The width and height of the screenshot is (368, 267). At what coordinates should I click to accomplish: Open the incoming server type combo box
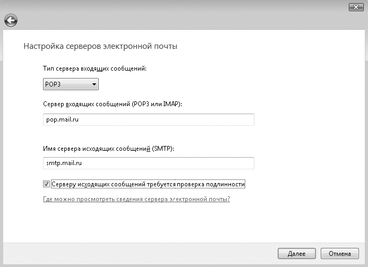[x=71, y=84]
